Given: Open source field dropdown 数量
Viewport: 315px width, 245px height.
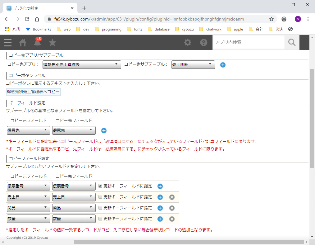Looking at the screenshot, I should coord(28,219).
